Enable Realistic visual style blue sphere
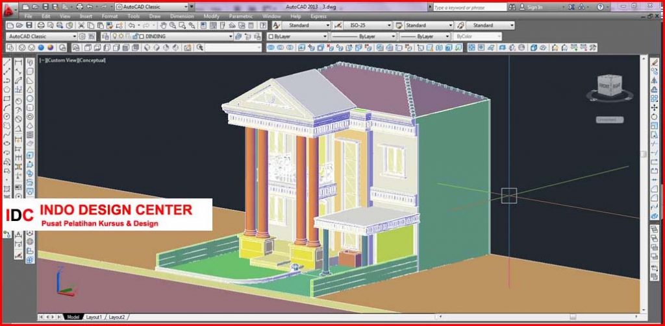The height and width of the screenshot is (326, 665). pos(41,47)
